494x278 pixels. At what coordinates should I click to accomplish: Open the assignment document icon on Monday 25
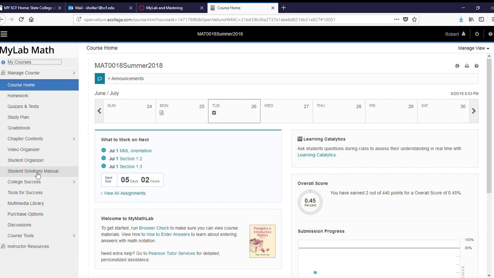click(x=162, y=113)
